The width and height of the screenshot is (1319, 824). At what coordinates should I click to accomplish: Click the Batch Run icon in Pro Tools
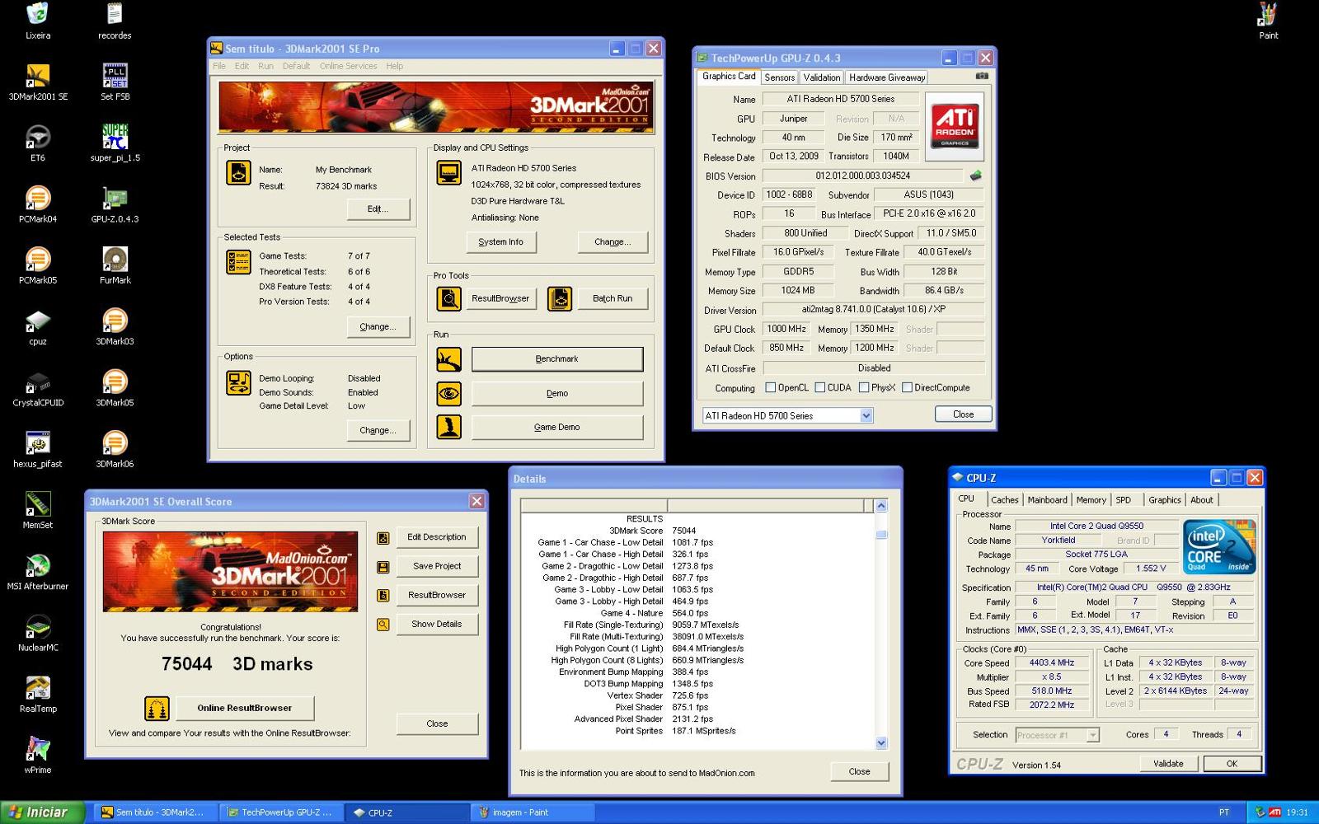(x=560, y=298)
